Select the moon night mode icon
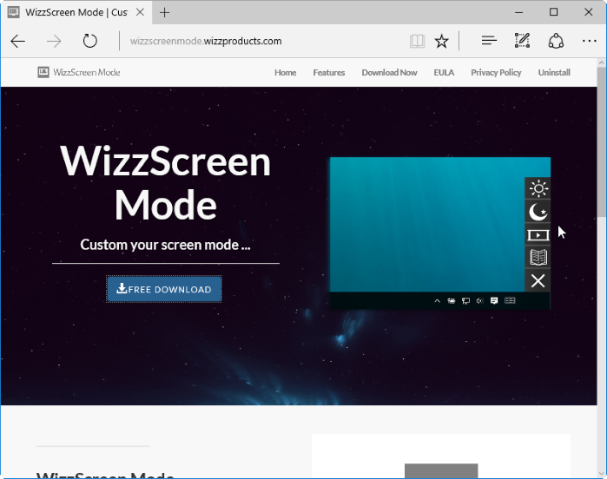The height and width of the screenshot is (479, 607). point(538,212)
